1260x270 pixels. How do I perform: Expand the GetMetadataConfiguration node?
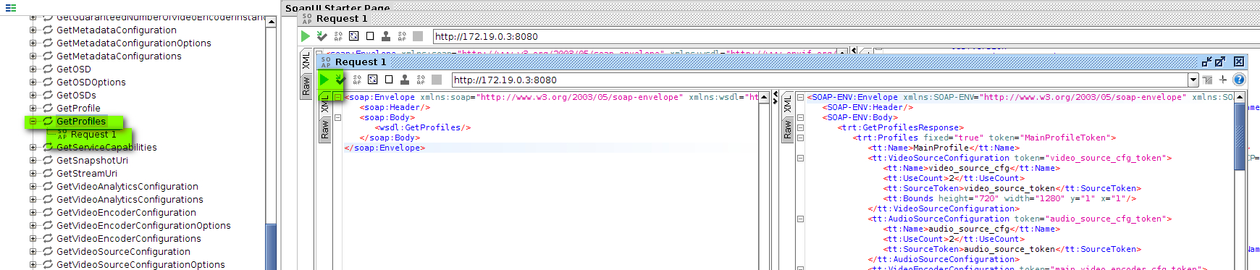click(33, 30)
